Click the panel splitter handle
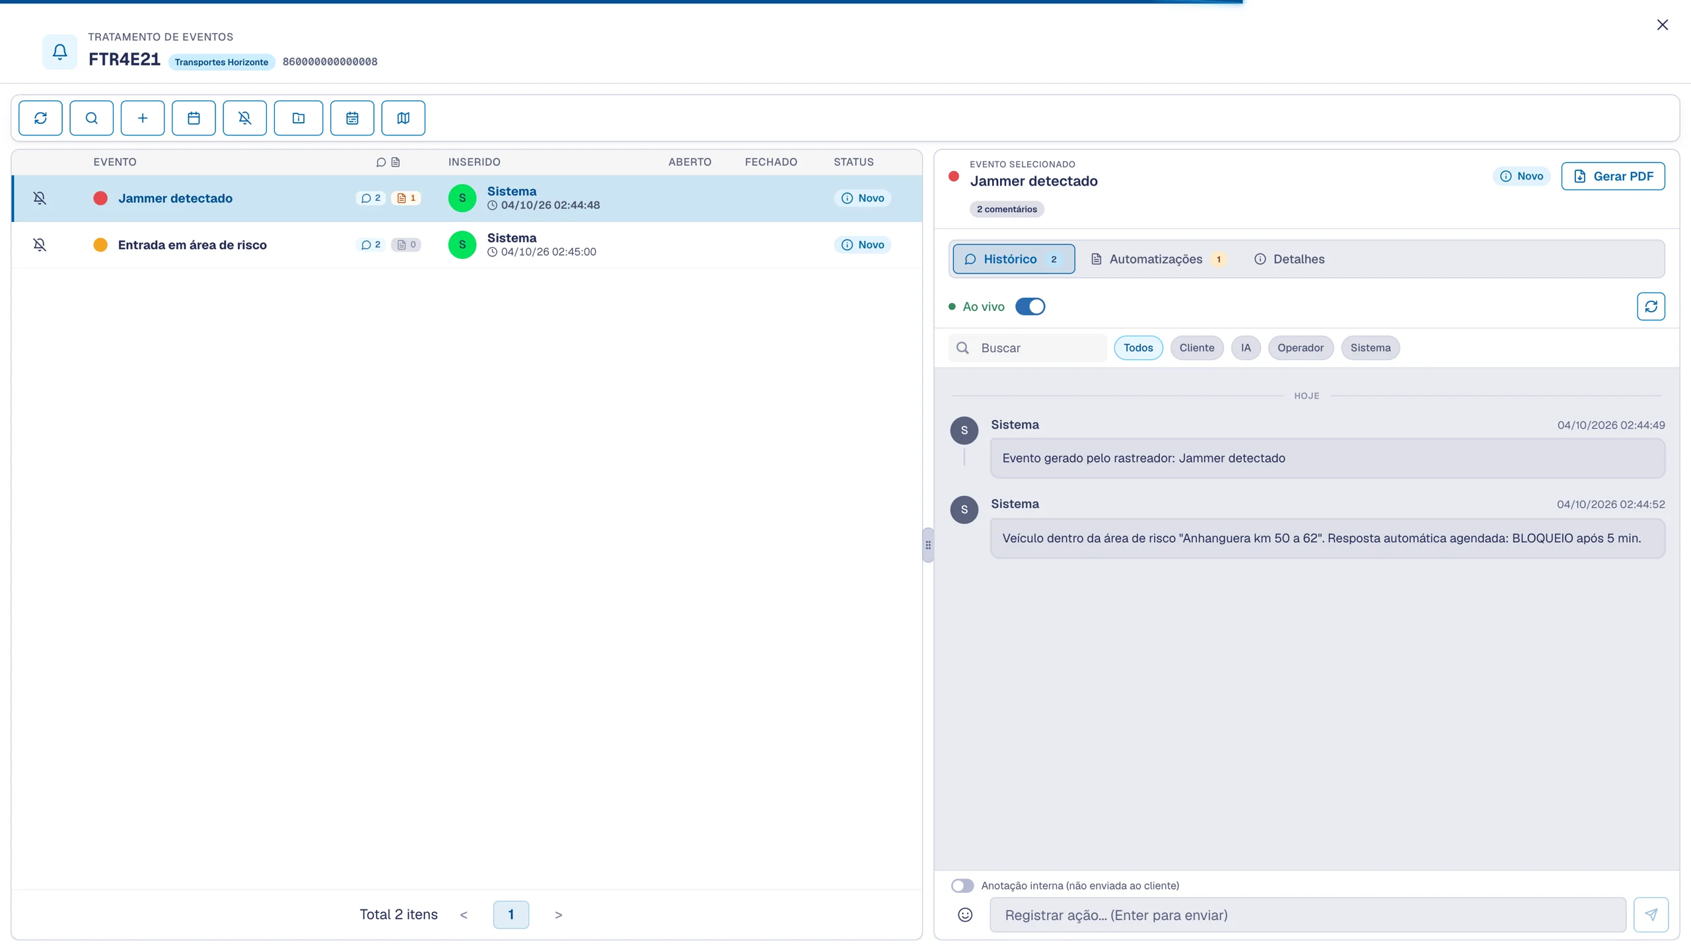 click(x=928, y=545)
